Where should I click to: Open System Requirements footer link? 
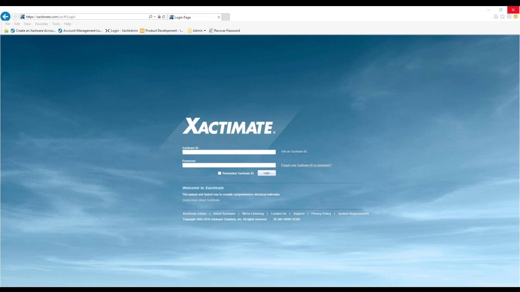click(x=353, y=213)
